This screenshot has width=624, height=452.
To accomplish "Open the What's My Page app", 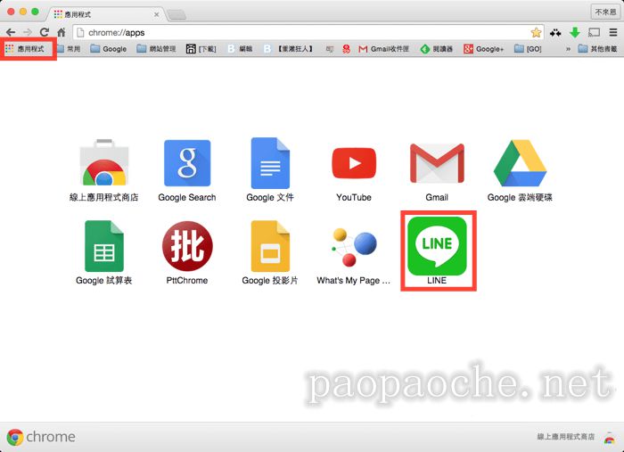I will click(354, 247).
